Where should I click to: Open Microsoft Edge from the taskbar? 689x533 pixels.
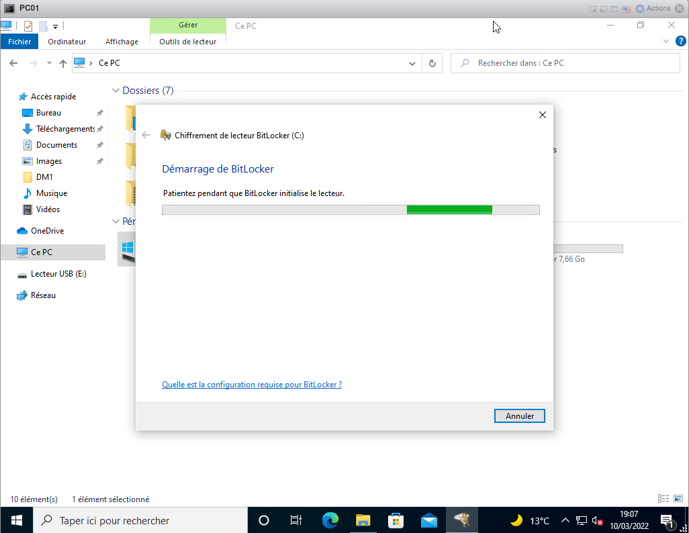(330, 520)
